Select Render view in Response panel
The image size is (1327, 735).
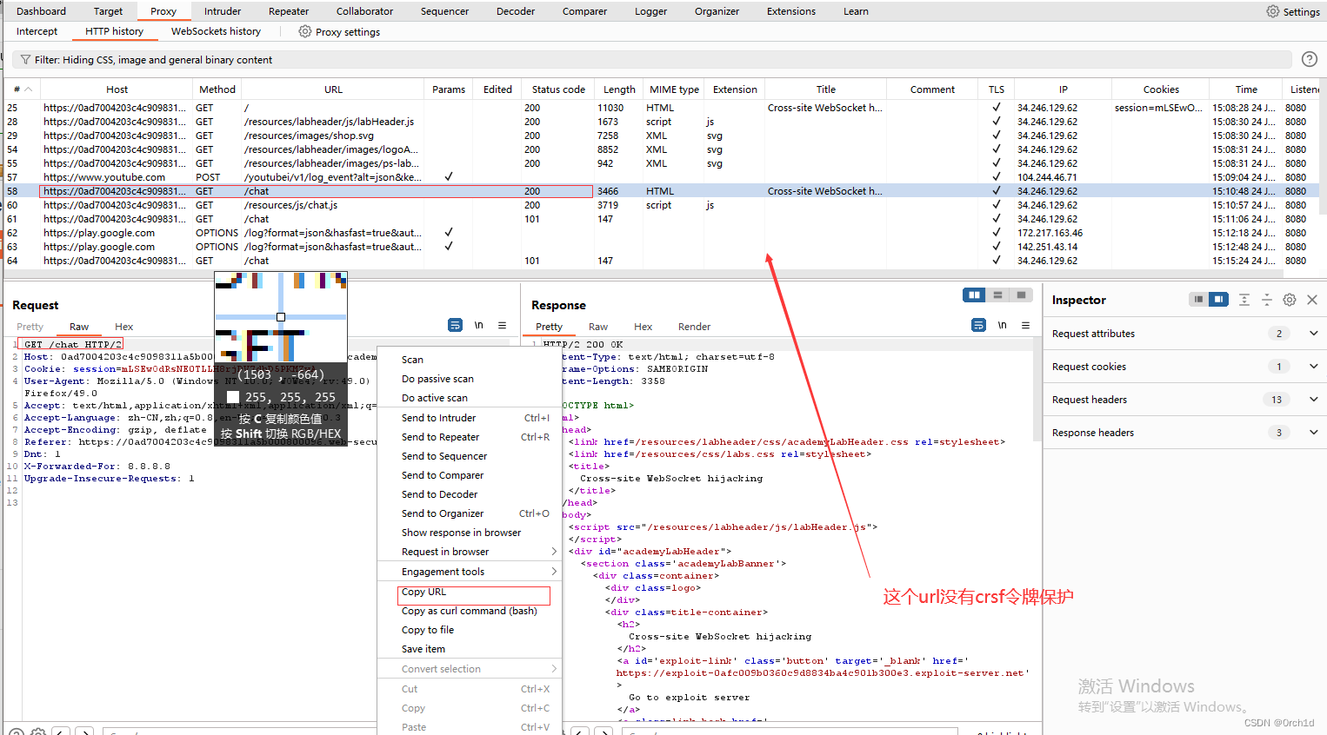694,327
